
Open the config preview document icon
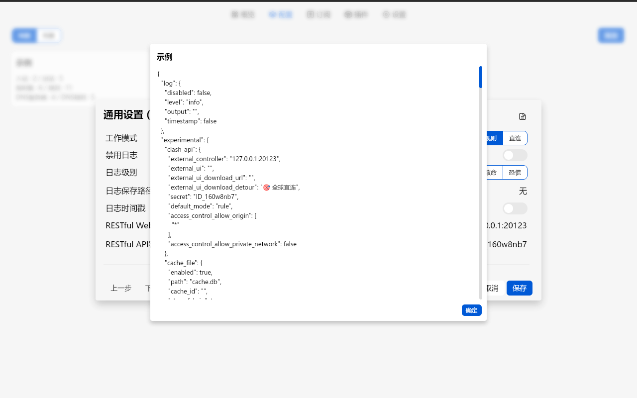522,116
